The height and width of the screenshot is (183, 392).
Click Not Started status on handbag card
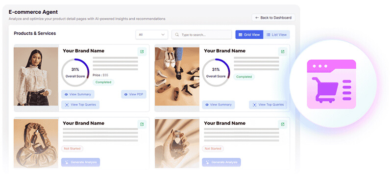[72, 149]
